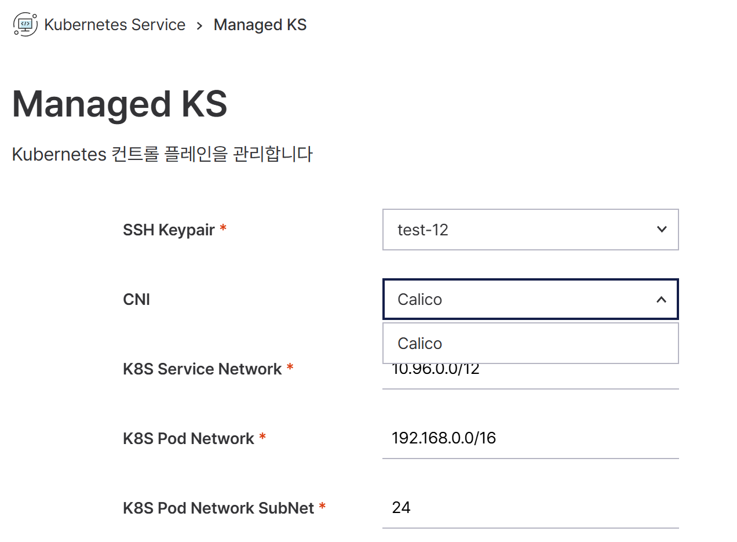This screenshot has width=737, height=542.
Task: Click the upward chevron on the CNI selector
Action: 661,299
